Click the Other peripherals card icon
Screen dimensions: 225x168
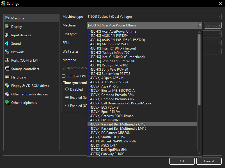pyautogui.click(x=7, y=102)
